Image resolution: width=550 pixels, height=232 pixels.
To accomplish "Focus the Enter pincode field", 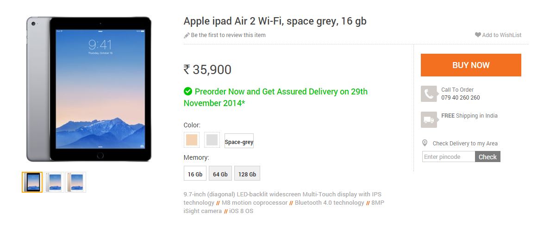I will pyautogui.click(x=449, y=157).
